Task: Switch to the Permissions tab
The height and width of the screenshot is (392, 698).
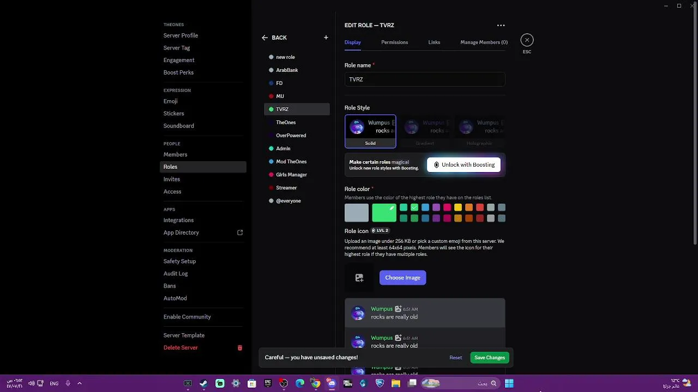Action: tap(394, 42)
